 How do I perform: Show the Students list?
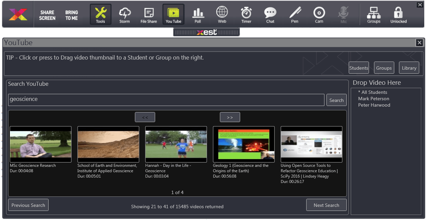359,68
